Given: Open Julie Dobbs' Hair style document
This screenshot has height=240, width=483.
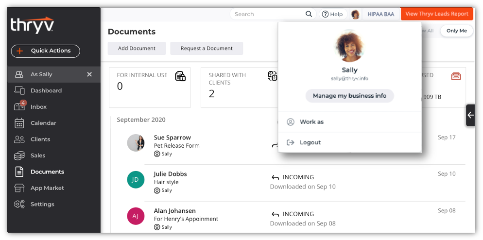Looking at the screenshot, I should coord(166,182).
